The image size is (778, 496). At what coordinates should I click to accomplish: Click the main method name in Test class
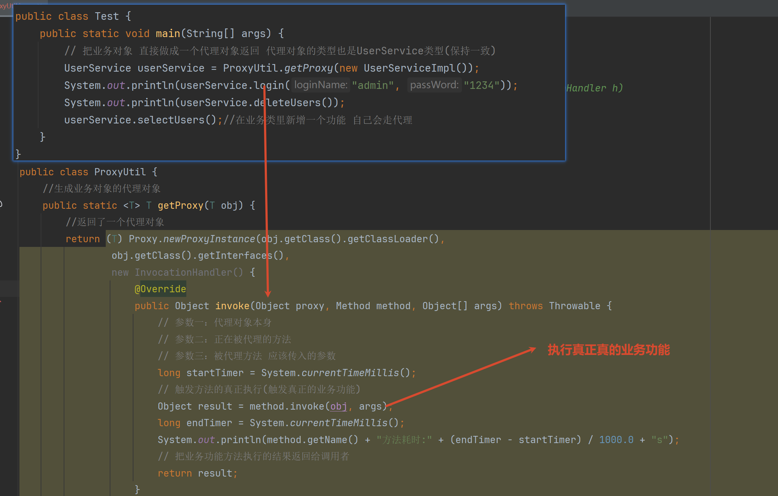[x=168, y=33]
